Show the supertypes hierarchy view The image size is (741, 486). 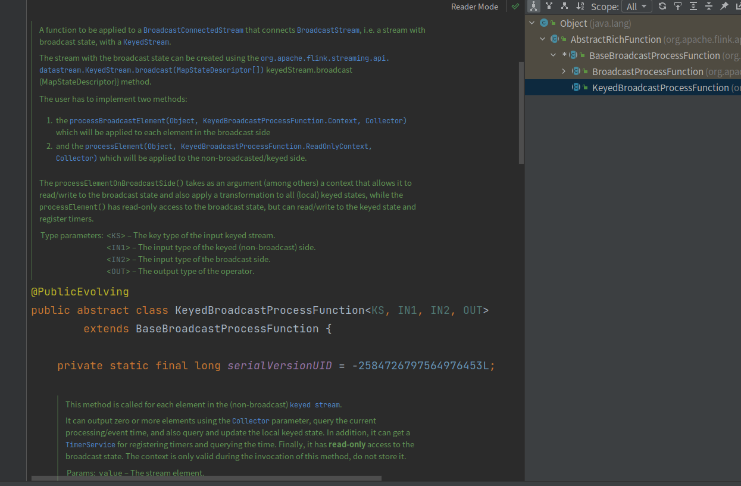click(x=549, y=7)
